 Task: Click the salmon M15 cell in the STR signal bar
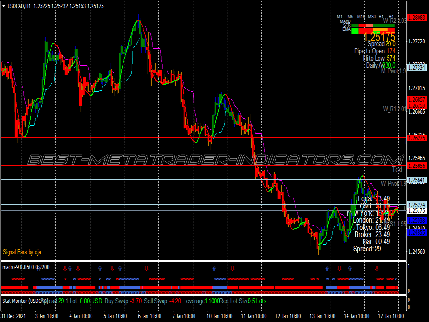(x=369, y=25)
